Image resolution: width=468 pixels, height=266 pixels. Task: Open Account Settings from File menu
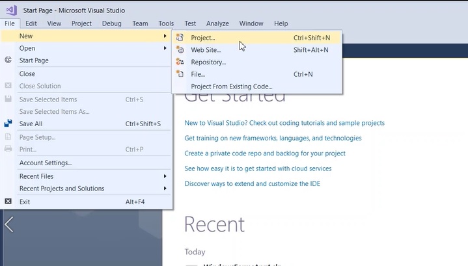(x=86, y=163)
